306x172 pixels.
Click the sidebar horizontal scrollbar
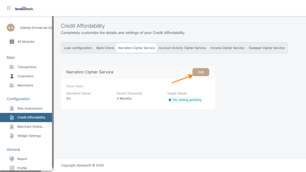20,171
